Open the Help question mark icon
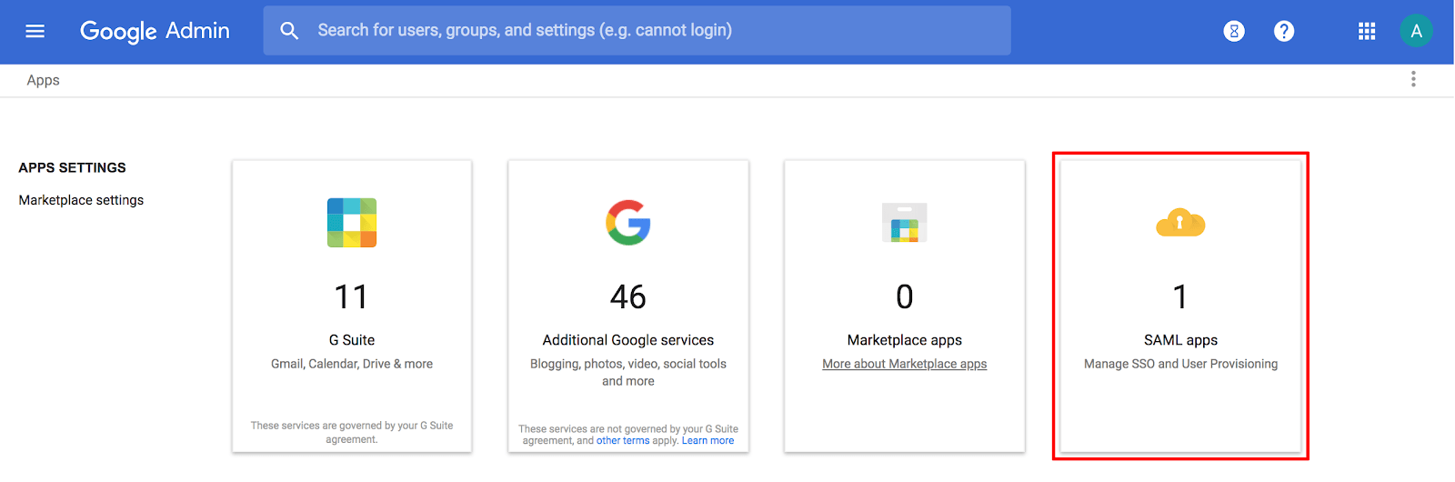This screenshot has width=1455, height=482. coord(1284,31)
